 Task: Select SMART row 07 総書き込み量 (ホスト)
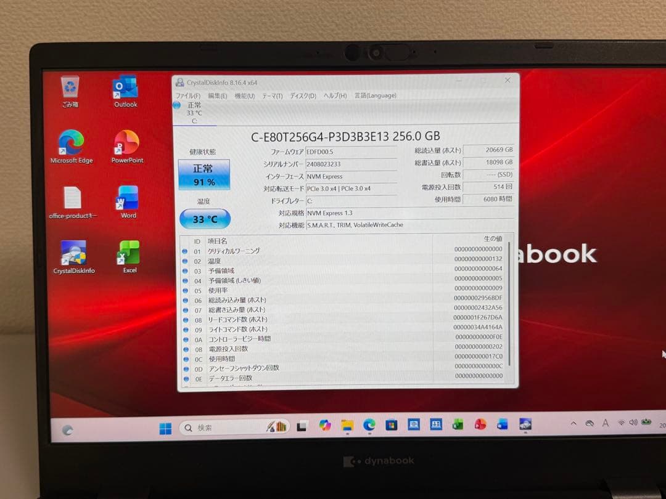pyautogui.click(x=342, y=309)
